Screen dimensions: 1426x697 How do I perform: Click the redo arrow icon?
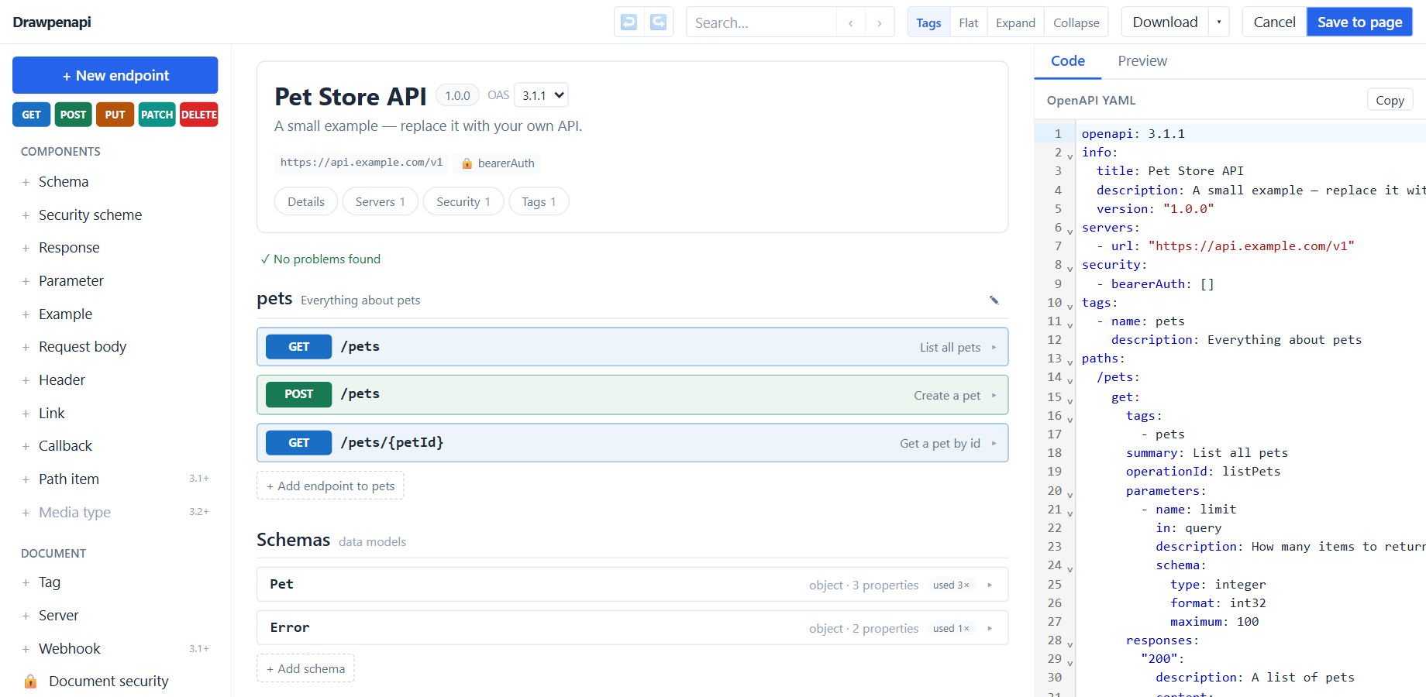click(x=658, y=22)
